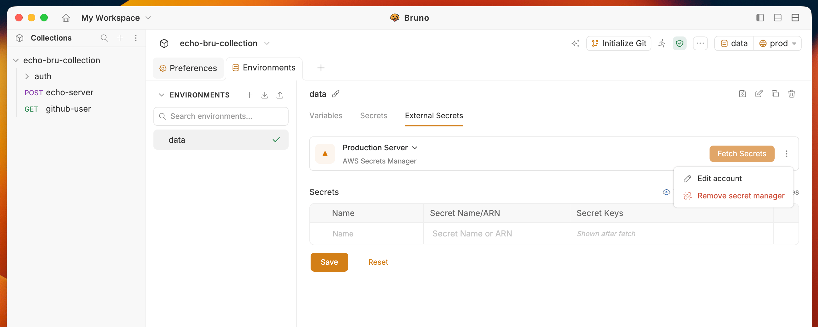Open the Variables tab
818x327 pixels.
point(326,116)
